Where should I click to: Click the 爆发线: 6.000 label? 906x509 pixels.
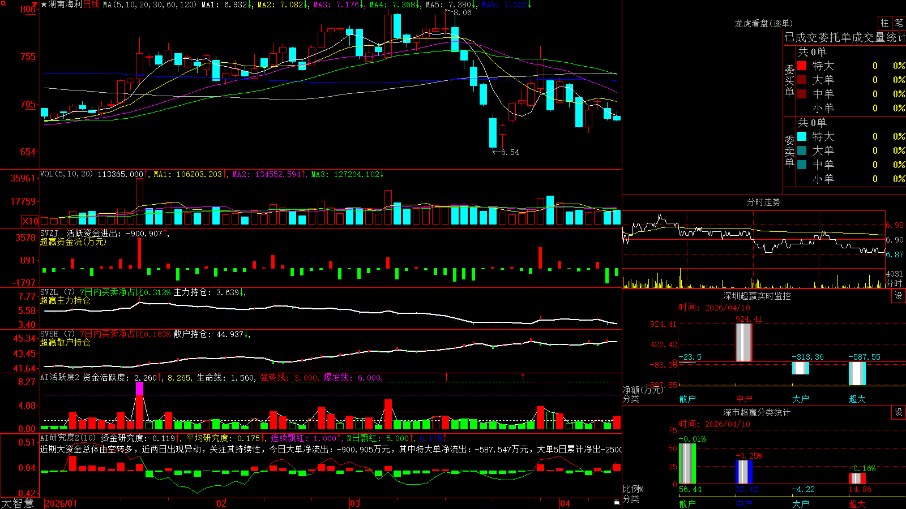tap(352, 377)
